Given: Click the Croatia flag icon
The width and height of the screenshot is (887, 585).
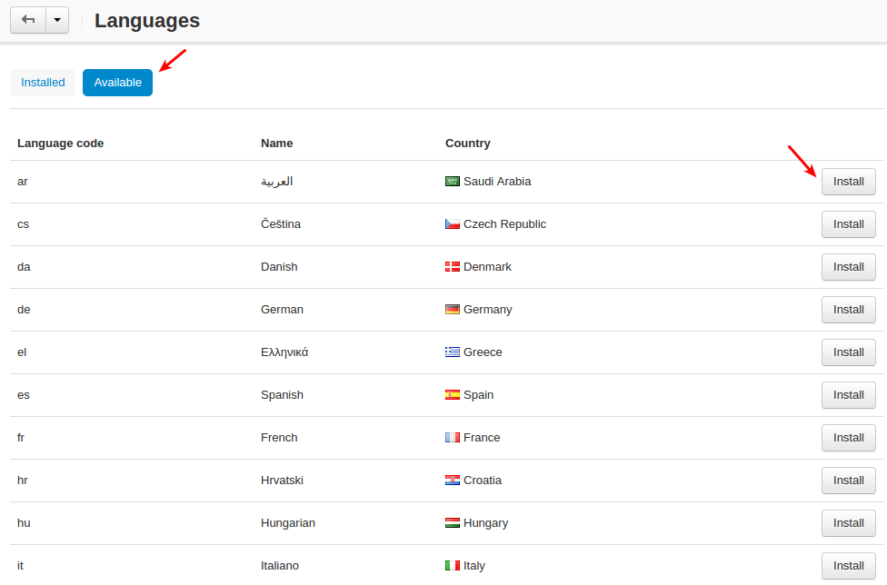Looking at the screenshot, I should tap(453, 481).
